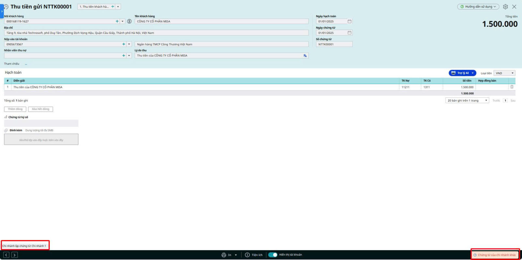
Task: Toggle the Hiển thị tài khoản switch
Action: (x=273, y=255)
